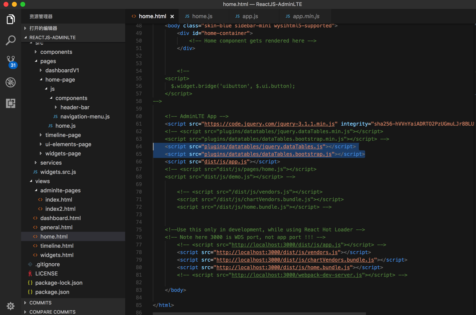This screenshot has height=315, width=476.
Task: Switch to the app.js tab
Action: (x=250, y=16)
